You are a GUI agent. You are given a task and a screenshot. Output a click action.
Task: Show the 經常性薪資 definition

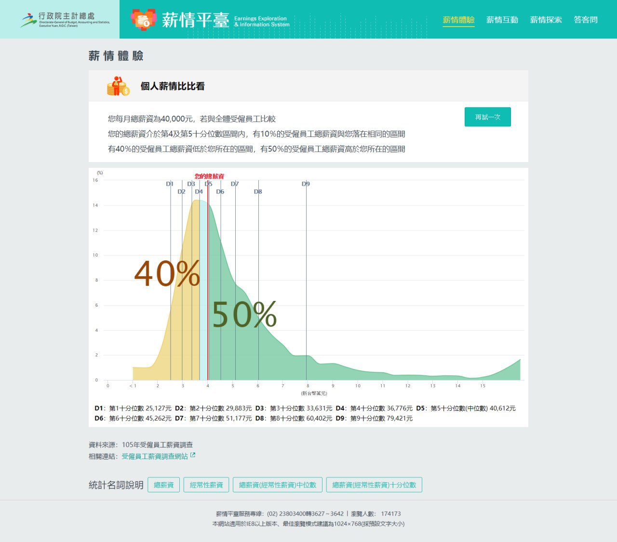pos(206,485)
